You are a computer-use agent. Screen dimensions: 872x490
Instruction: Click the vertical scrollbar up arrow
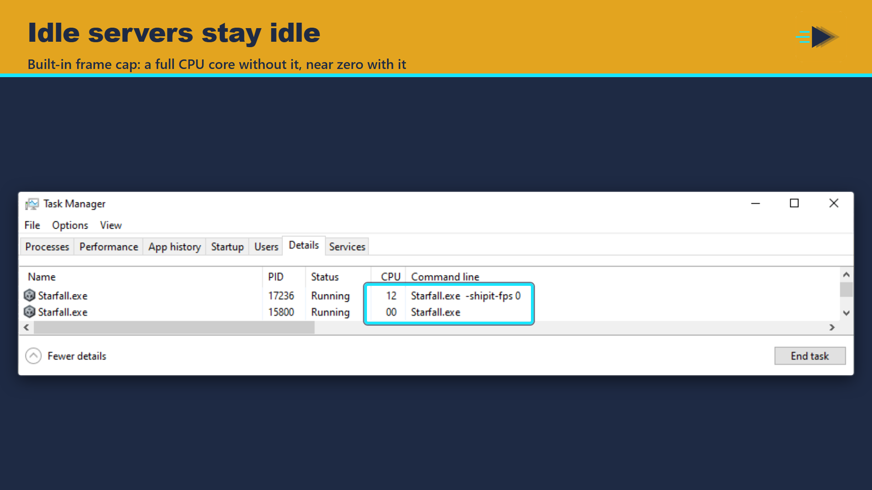[x=846, y=274]
